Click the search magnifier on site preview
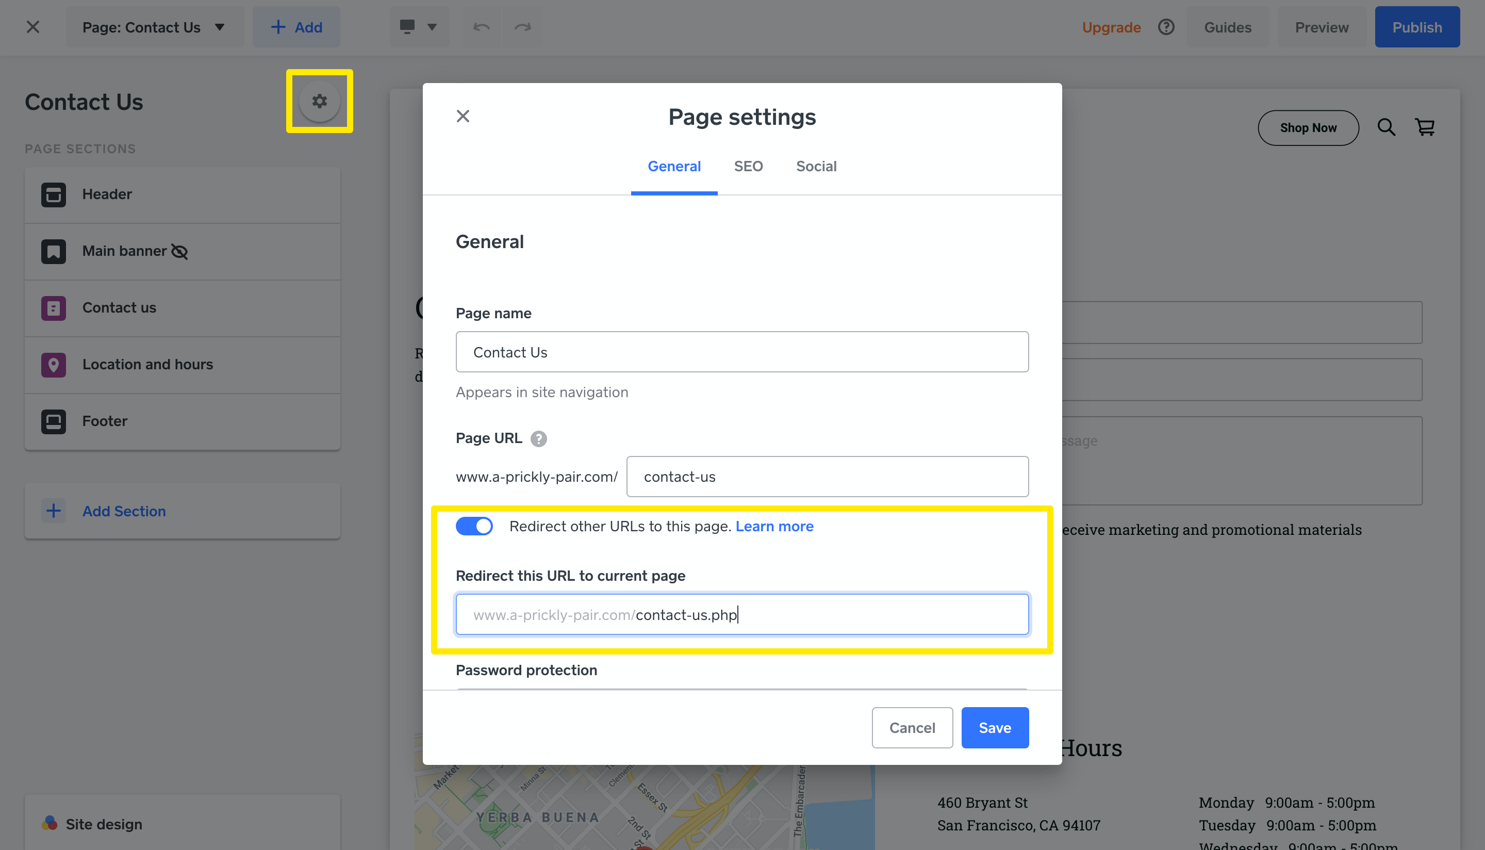 coord(1386,127)
